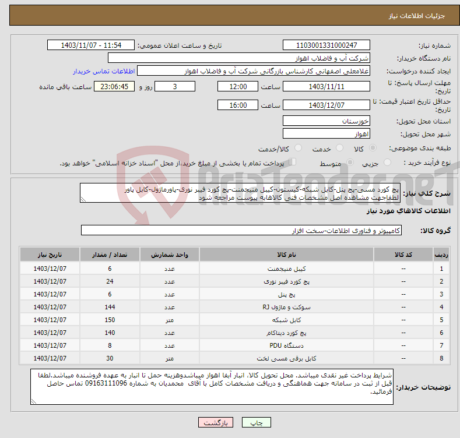The height and width of the screenshot is (438, 460).
Task: Open the اطلاعات تماس خریدار link
Action: pyautogui.click(x=104, y=71)
